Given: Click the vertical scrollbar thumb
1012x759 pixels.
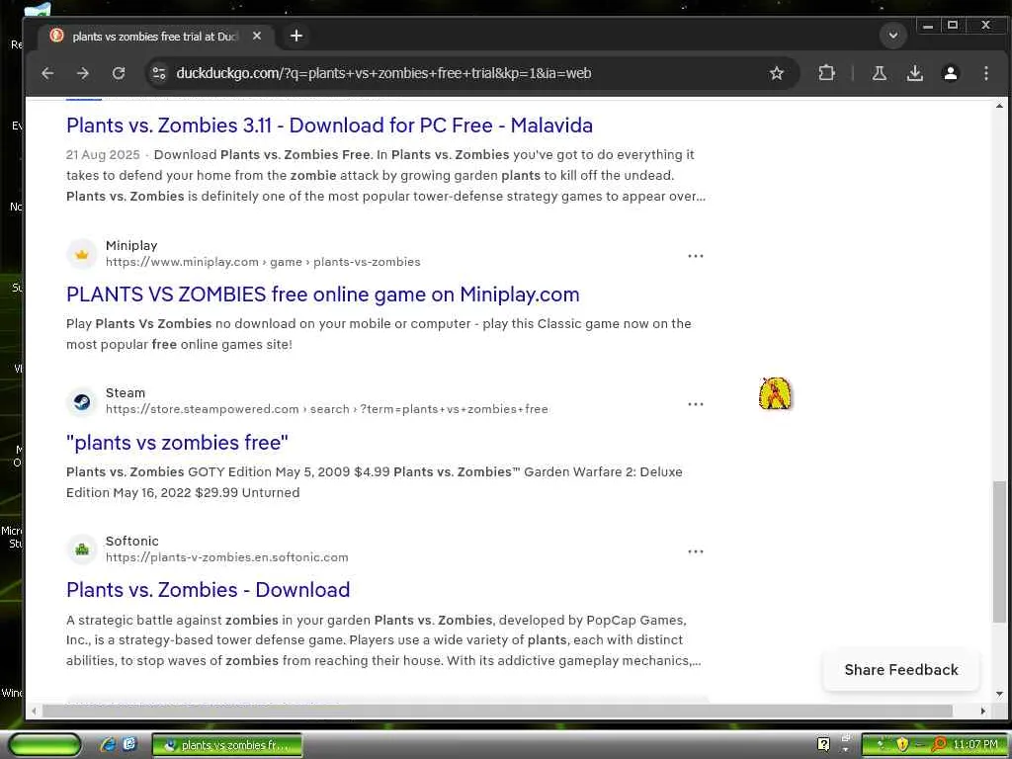Looking at the screenshot, I should click(x=999, y=551).
